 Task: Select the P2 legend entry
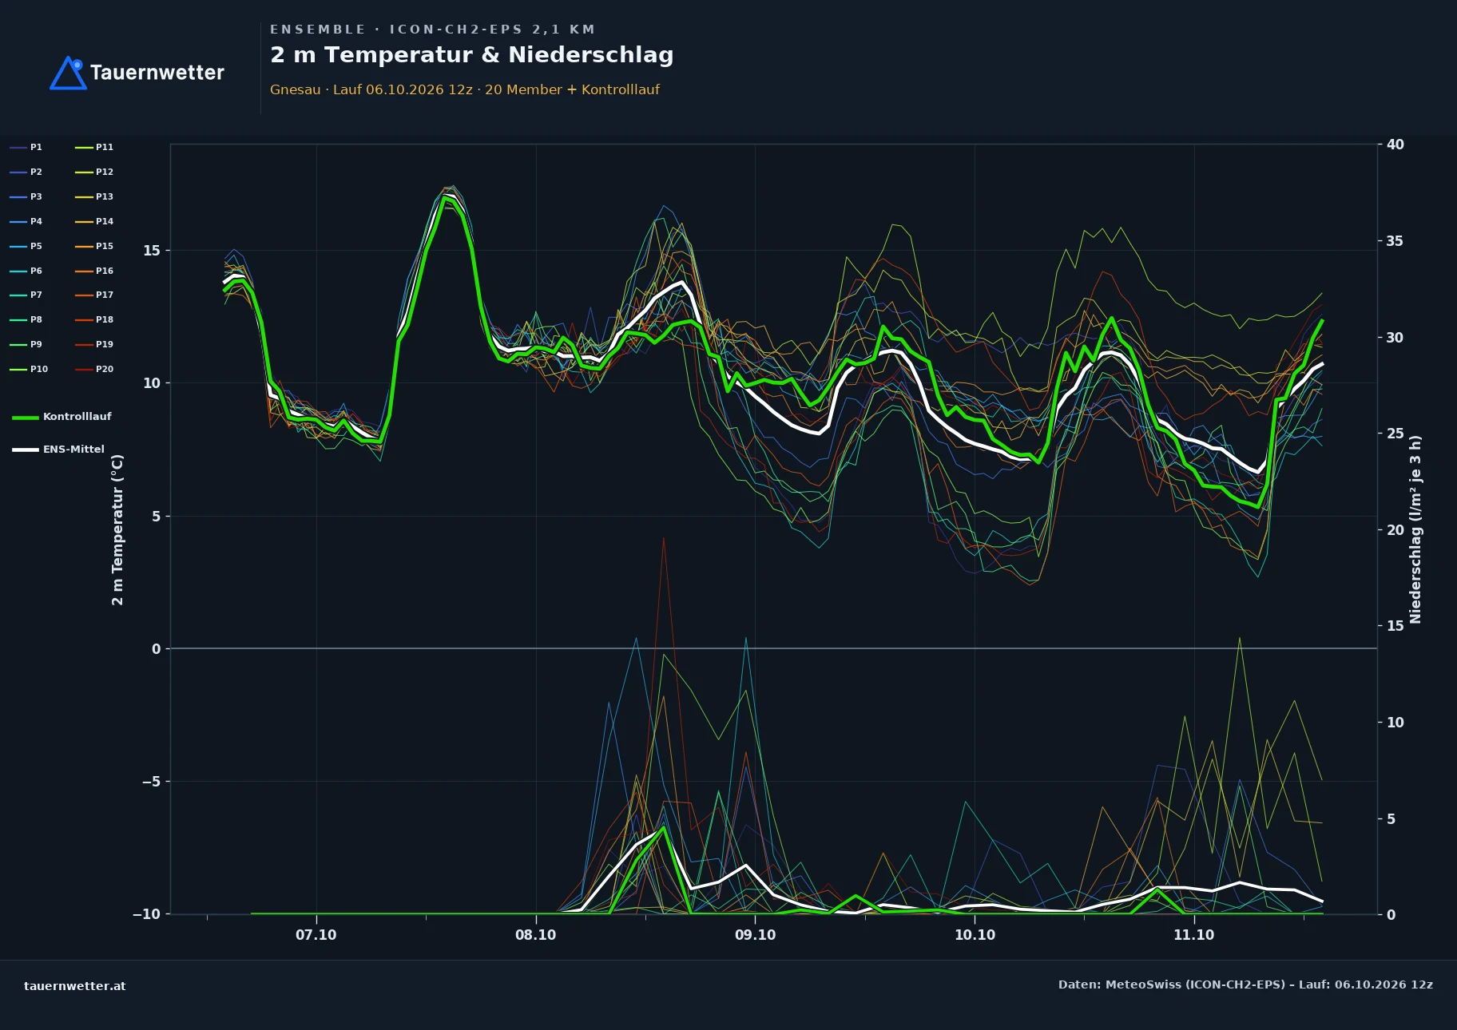[26, 172]
